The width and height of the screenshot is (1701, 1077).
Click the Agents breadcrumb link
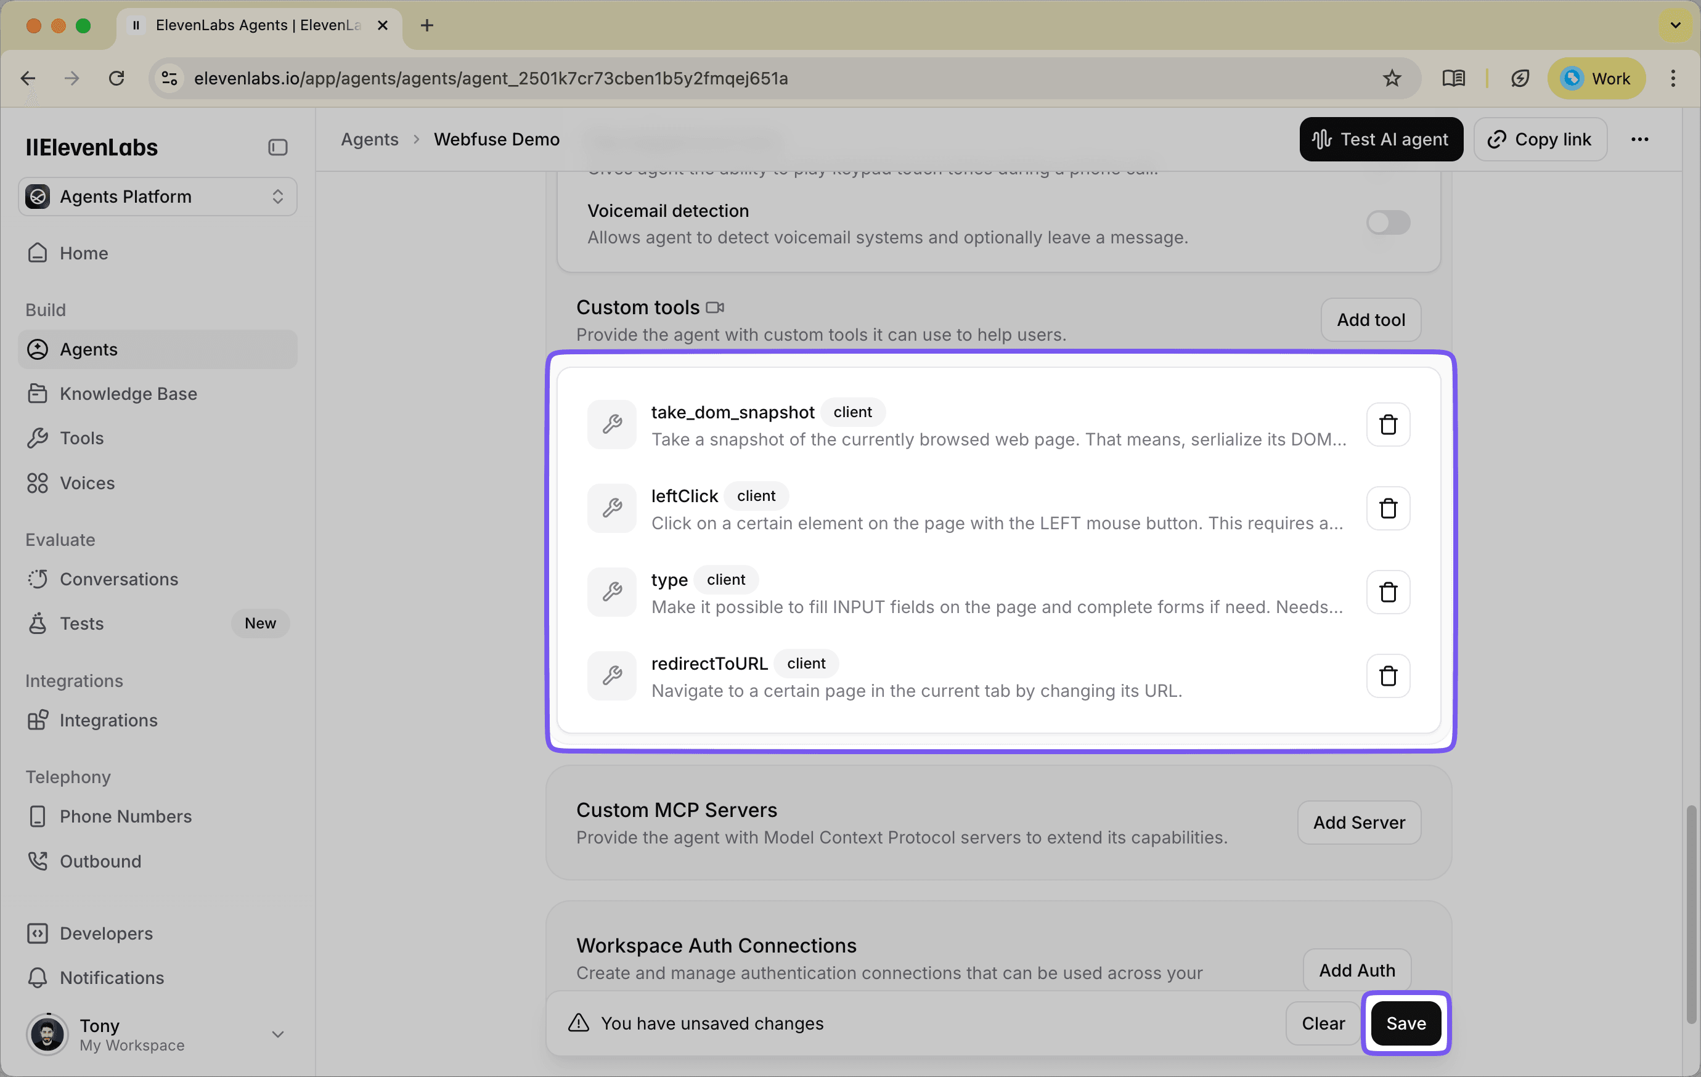(369, 139)
